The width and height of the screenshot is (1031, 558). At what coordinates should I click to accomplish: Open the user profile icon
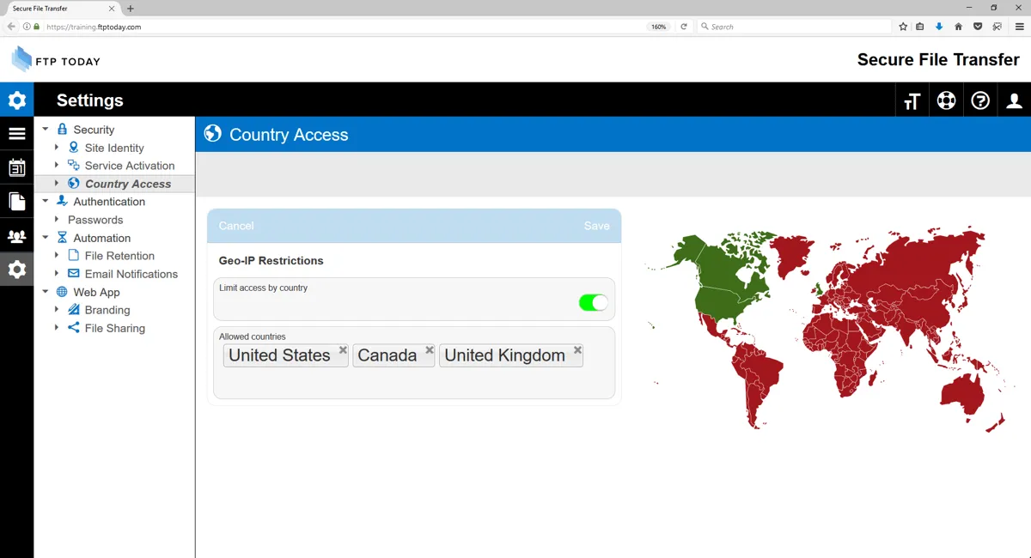tap(1014, 101)
